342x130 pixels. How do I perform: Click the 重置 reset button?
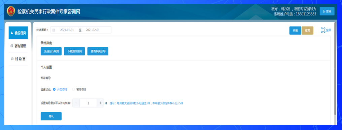pos(307,31)
